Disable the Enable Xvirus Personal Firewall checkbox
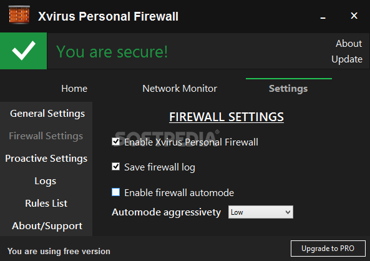The image size is (370, 261). coord(115,142)
